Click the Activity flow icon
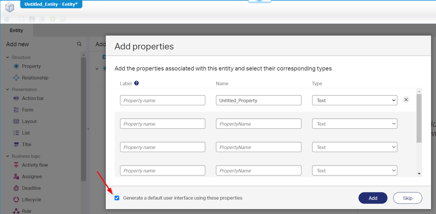 click(x=16, y=165)
